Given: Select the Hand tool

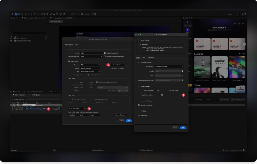Looking at the screenshot, I should click(19, 14).
